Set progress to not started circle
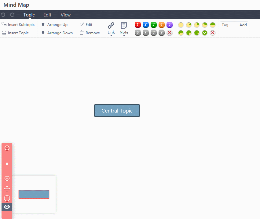 click(x=181, y=25)
